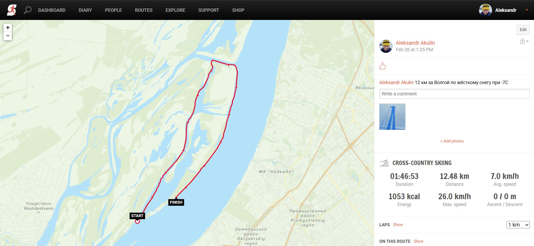
Task: Open the ski shadow photo thumbnail
Action: [392, 117]
